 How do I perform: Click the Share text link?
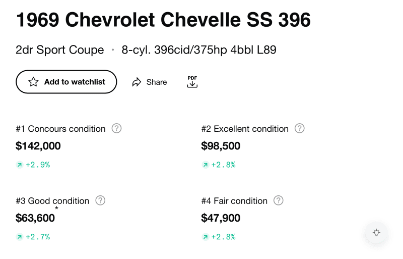coord(157,82)
